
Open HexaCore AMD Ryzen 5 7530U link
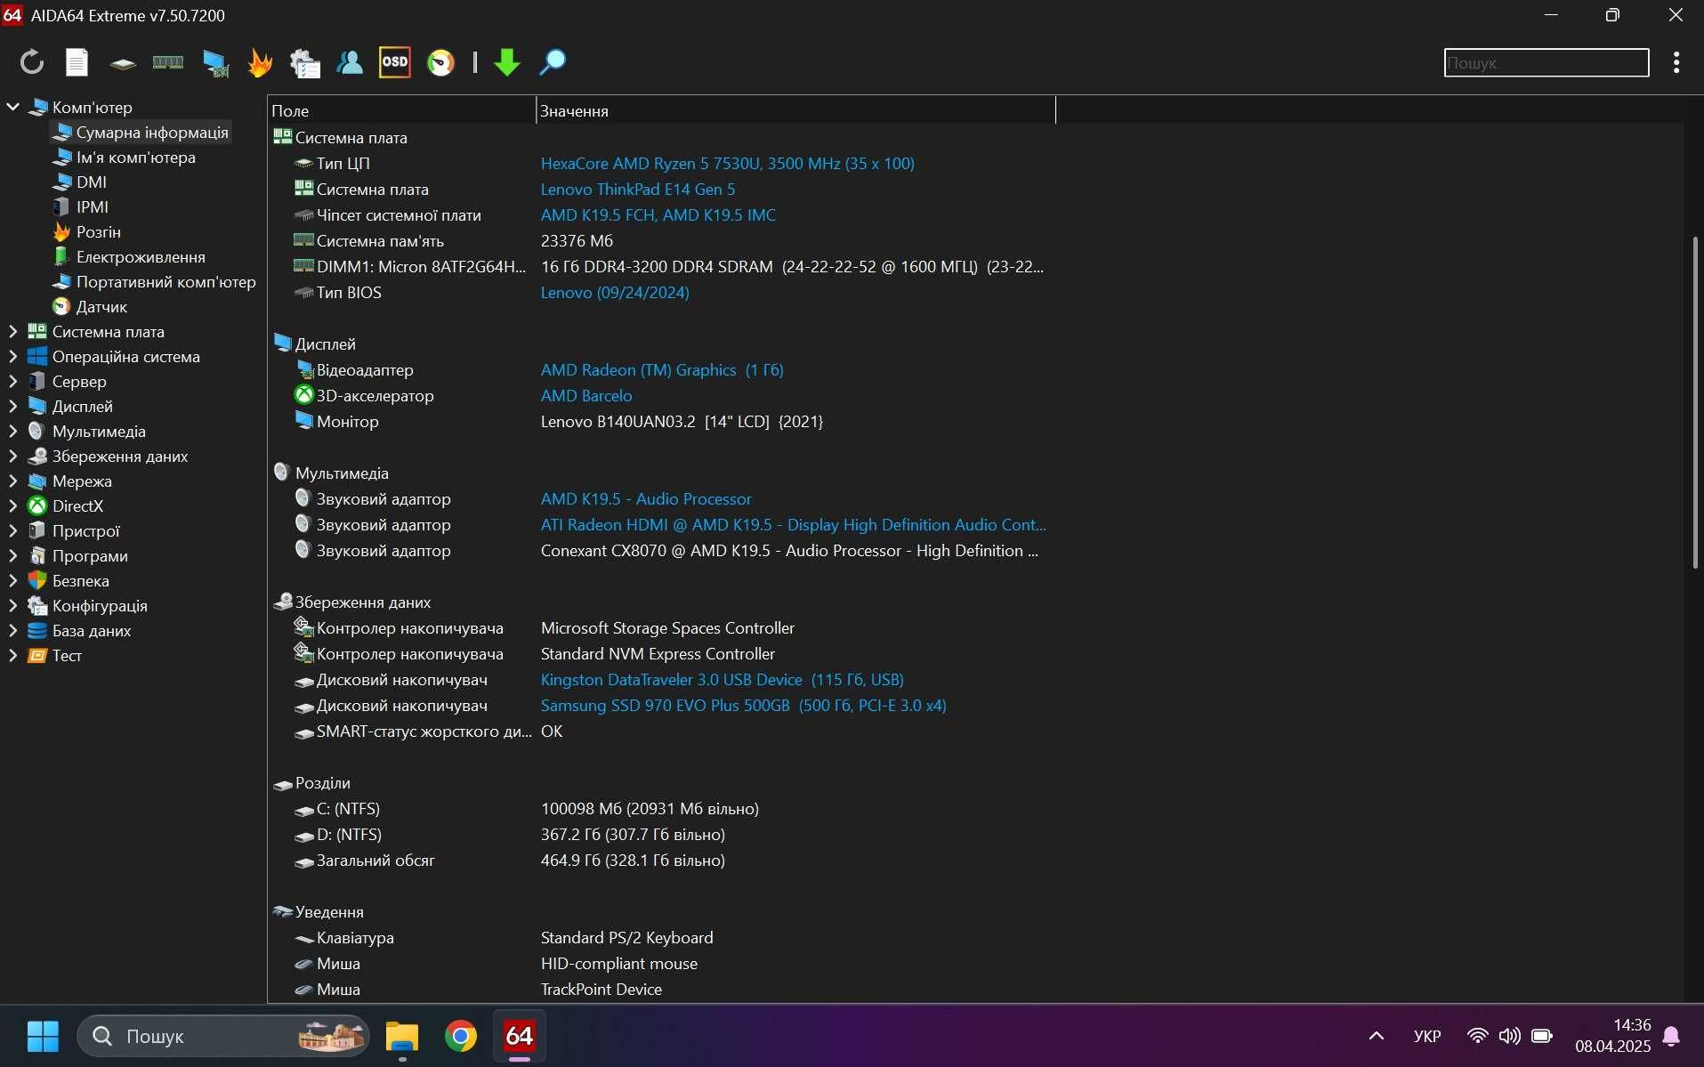[x=727, y=163]
